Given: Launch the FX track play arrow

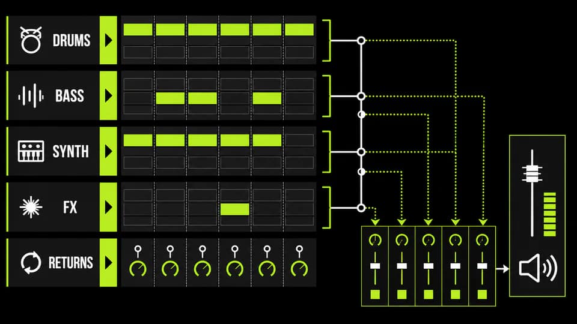Looking at the screenshot, I should (x=108, y=207).
